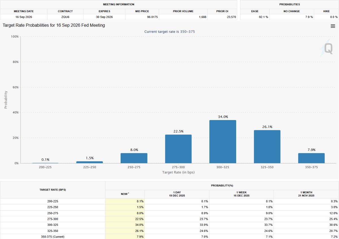339x239 pixels.
Task: Open the chart context menu hamburger icon
Action: 333,26
